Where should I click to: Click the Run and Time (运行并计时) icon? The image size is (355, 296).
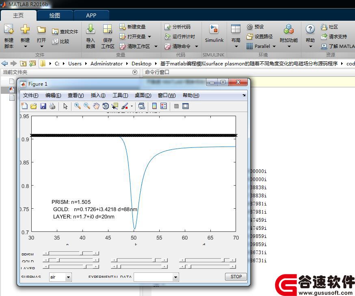[167, 37]
